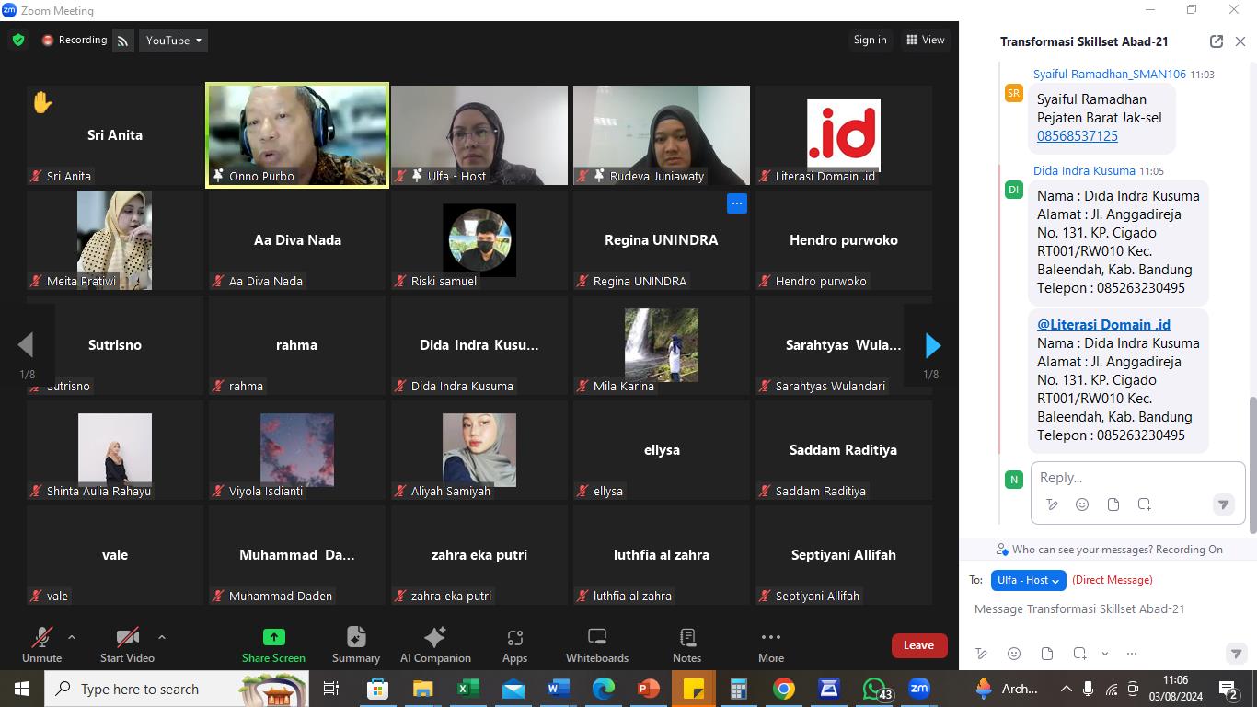Open the Whiteboards tool
This screenshot has height=707, width=1257.
(596, 644)
